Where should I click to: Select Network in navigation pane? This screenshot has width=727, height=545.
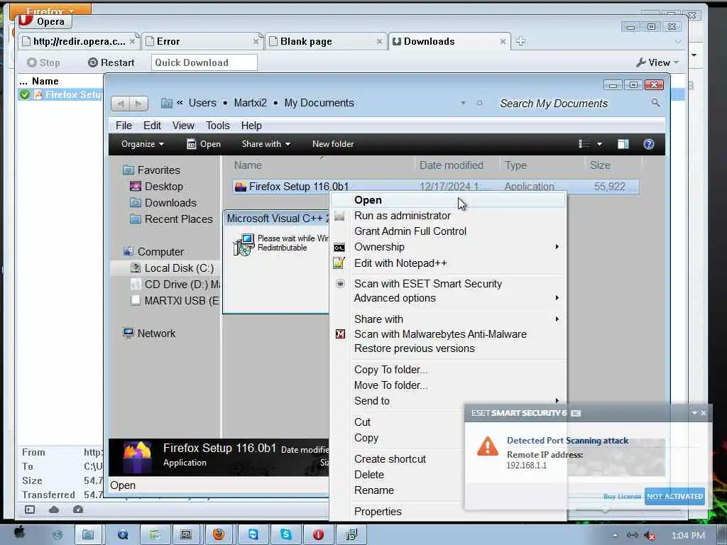pyautogui.click(x=149, y=334)
